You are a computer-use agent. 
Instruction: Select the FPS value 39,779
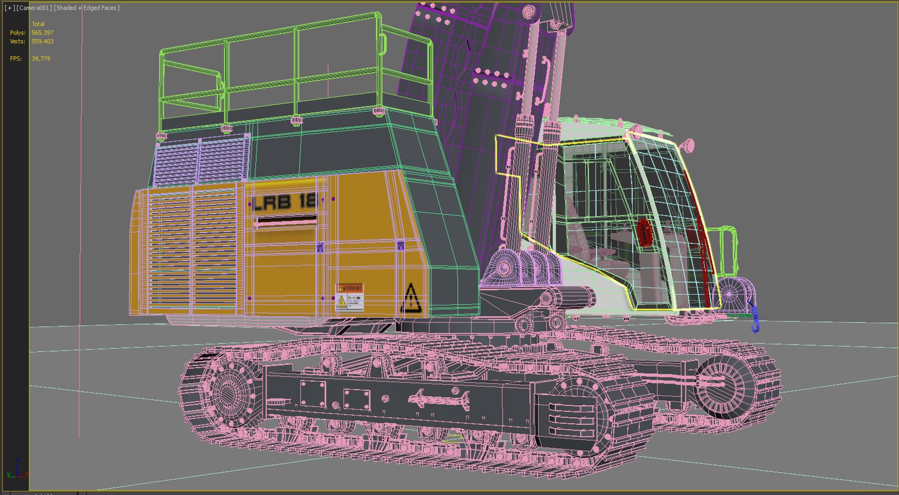click(x=41, y=59)
